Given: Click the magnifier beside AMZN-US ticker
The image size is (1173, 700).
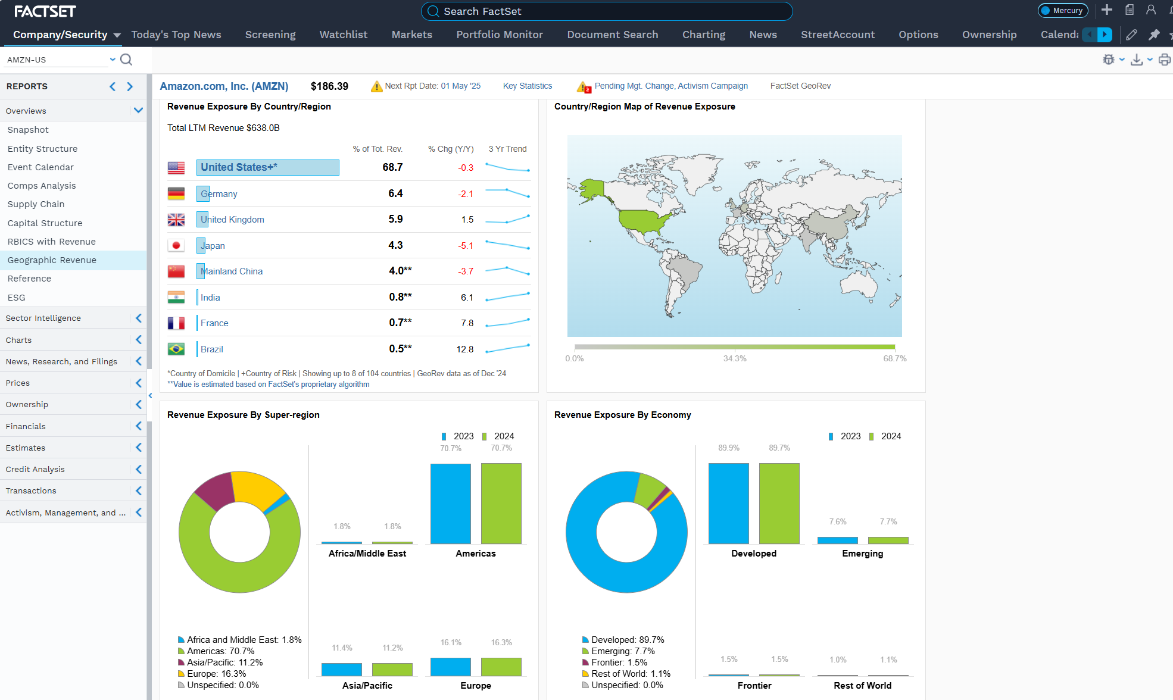Looking at the screenshot, I should [126, 60].
